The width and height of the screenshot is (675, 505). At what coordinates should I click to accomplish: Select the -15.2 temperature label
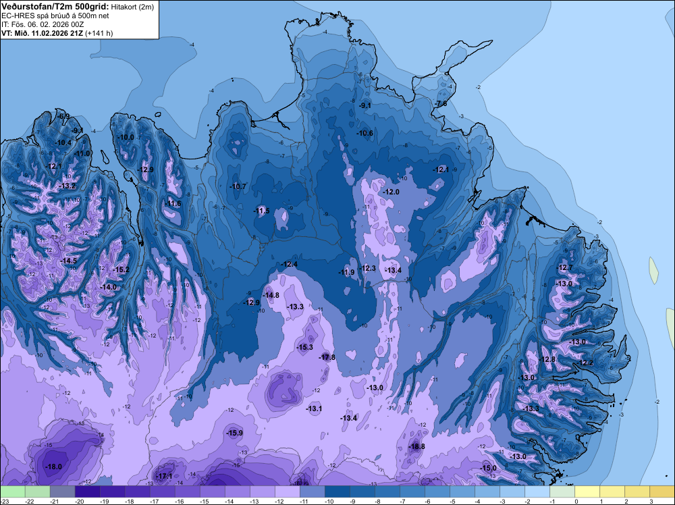121,270
